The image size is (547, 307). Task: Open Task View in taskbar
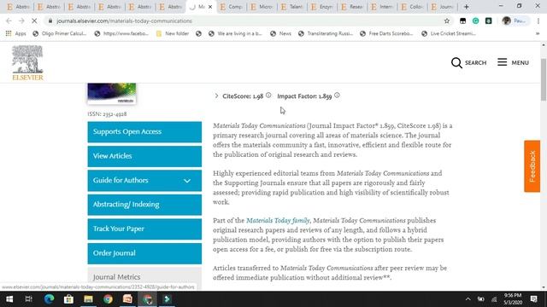click(29, 299)
